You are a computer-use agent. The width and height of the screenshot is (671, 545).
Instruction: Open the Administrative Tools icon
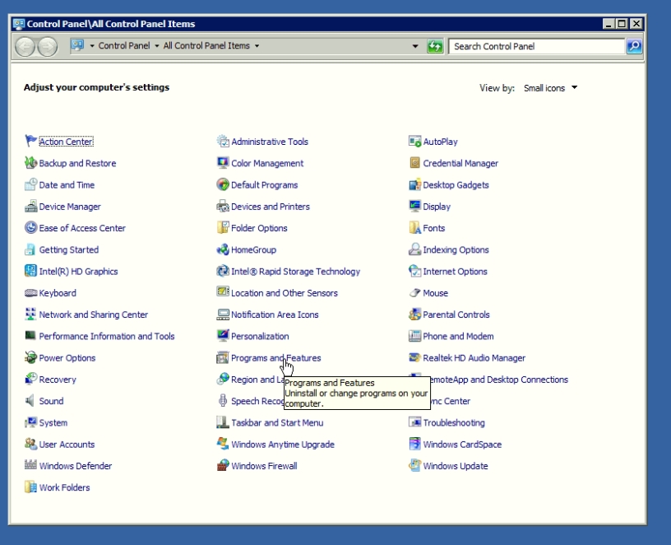click(x=223, y=141)
